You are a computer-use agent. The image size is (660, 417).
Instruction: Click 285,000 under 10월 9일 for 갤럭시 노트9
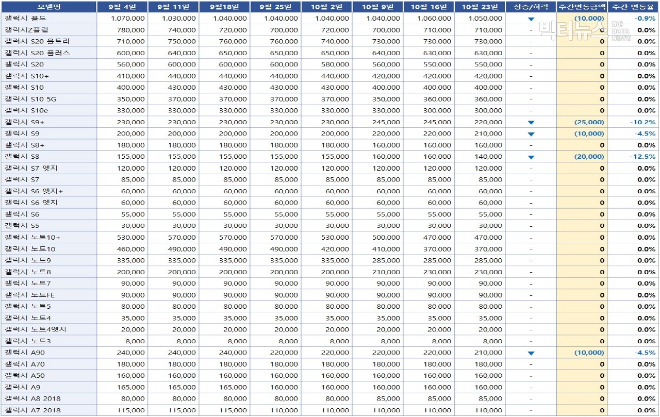386,261
